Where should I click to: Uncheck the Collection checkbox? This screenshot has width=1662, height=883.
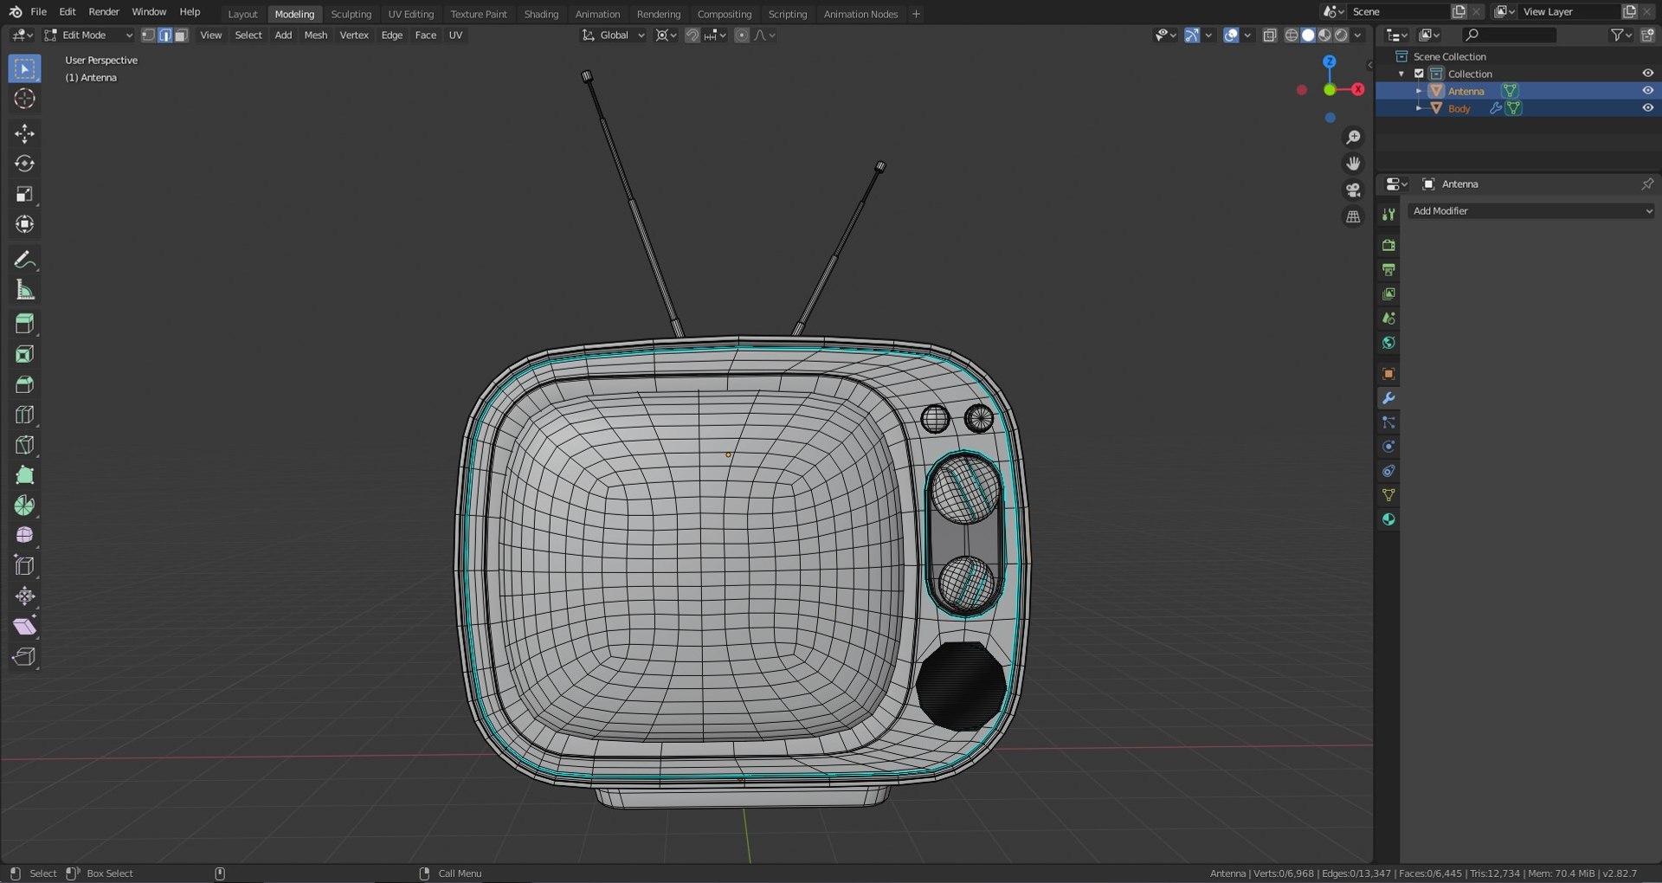[x=1419, y=74]
